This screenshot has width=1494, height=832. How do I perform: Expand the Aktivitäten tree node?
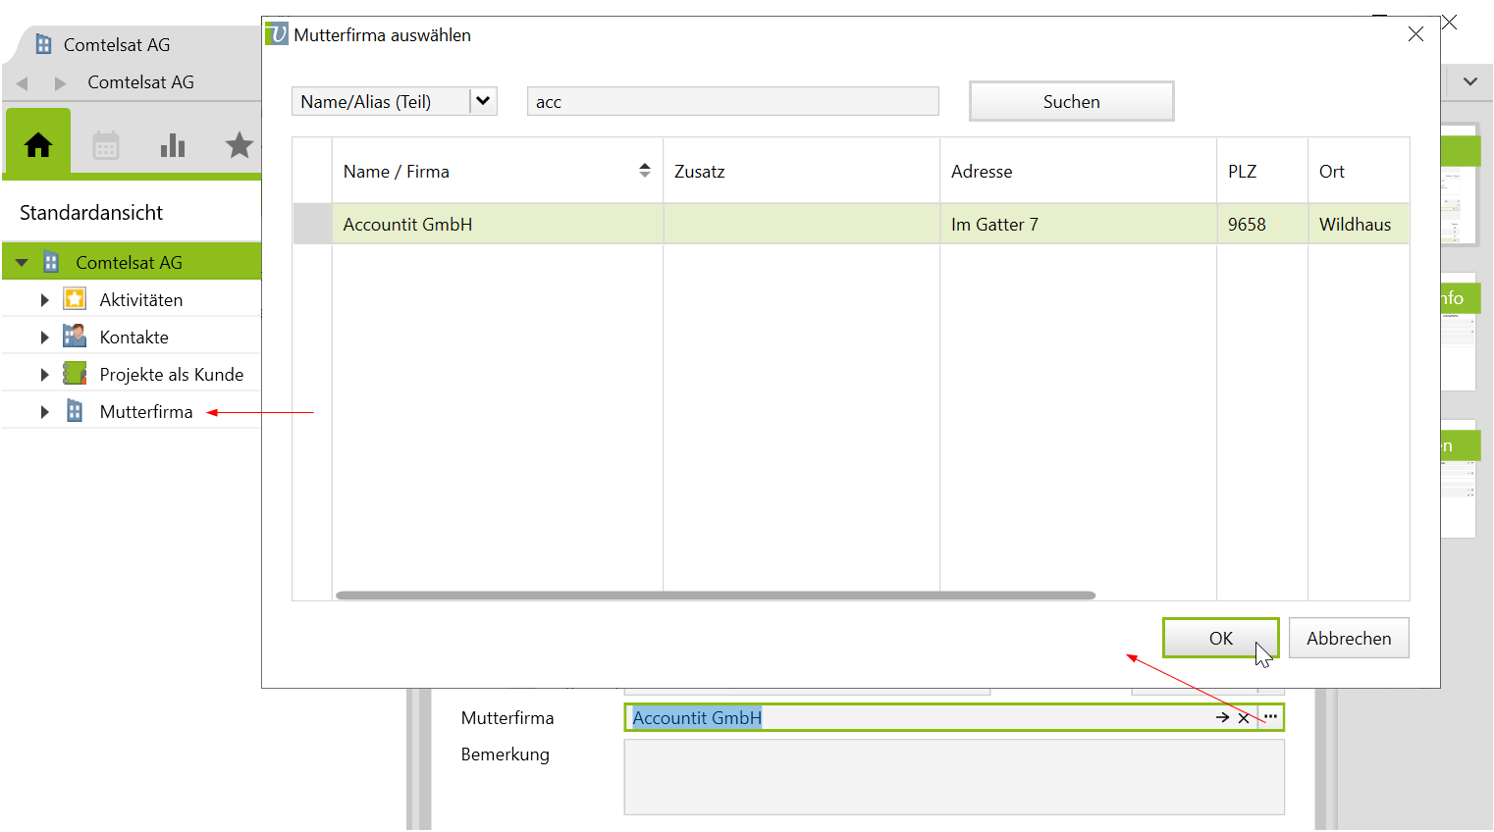click(x=44, y=300)
